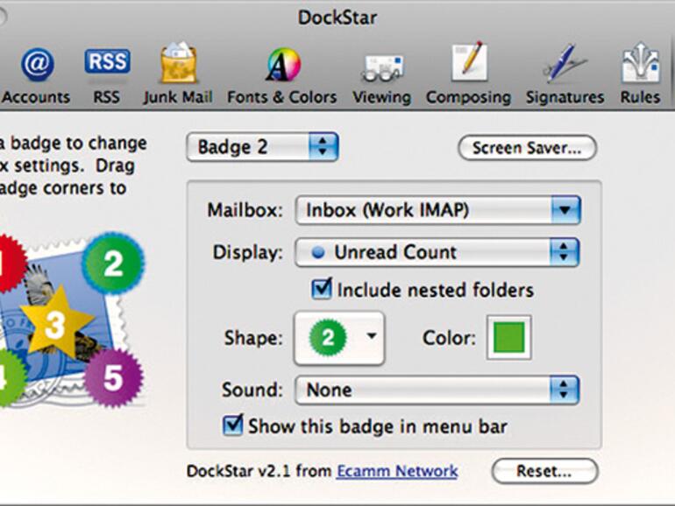
Task: Click the 'Shape:' label
Action: pyautogui.click(x=253, y=338)
